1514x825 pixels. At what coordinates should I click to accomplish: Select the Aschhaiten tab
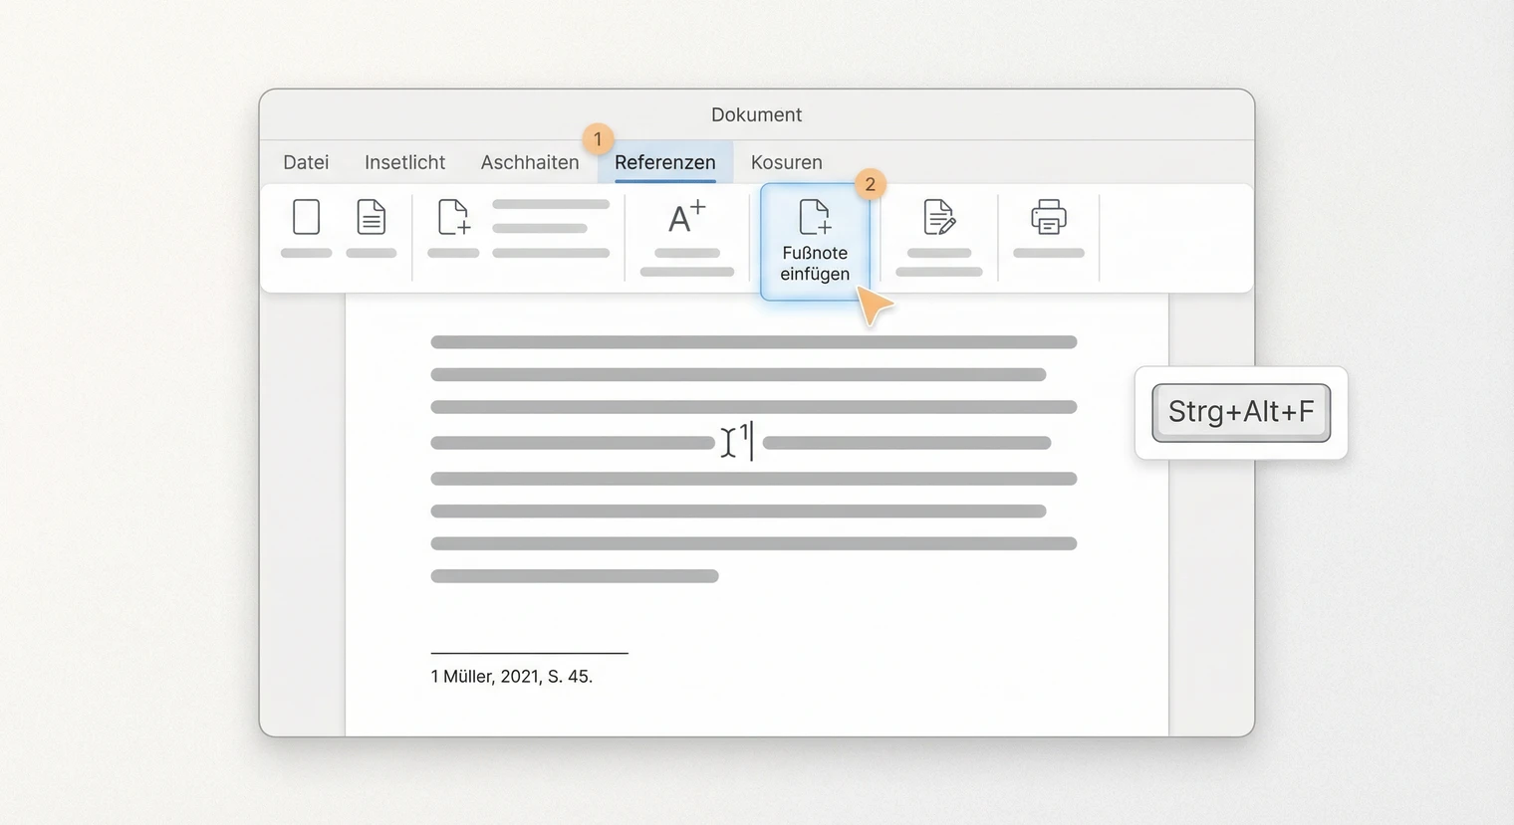[530, 162]
